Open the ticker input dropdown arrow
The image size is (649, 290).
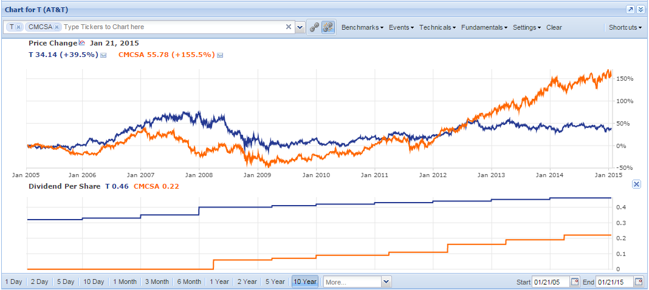click(x=300, y=27)
